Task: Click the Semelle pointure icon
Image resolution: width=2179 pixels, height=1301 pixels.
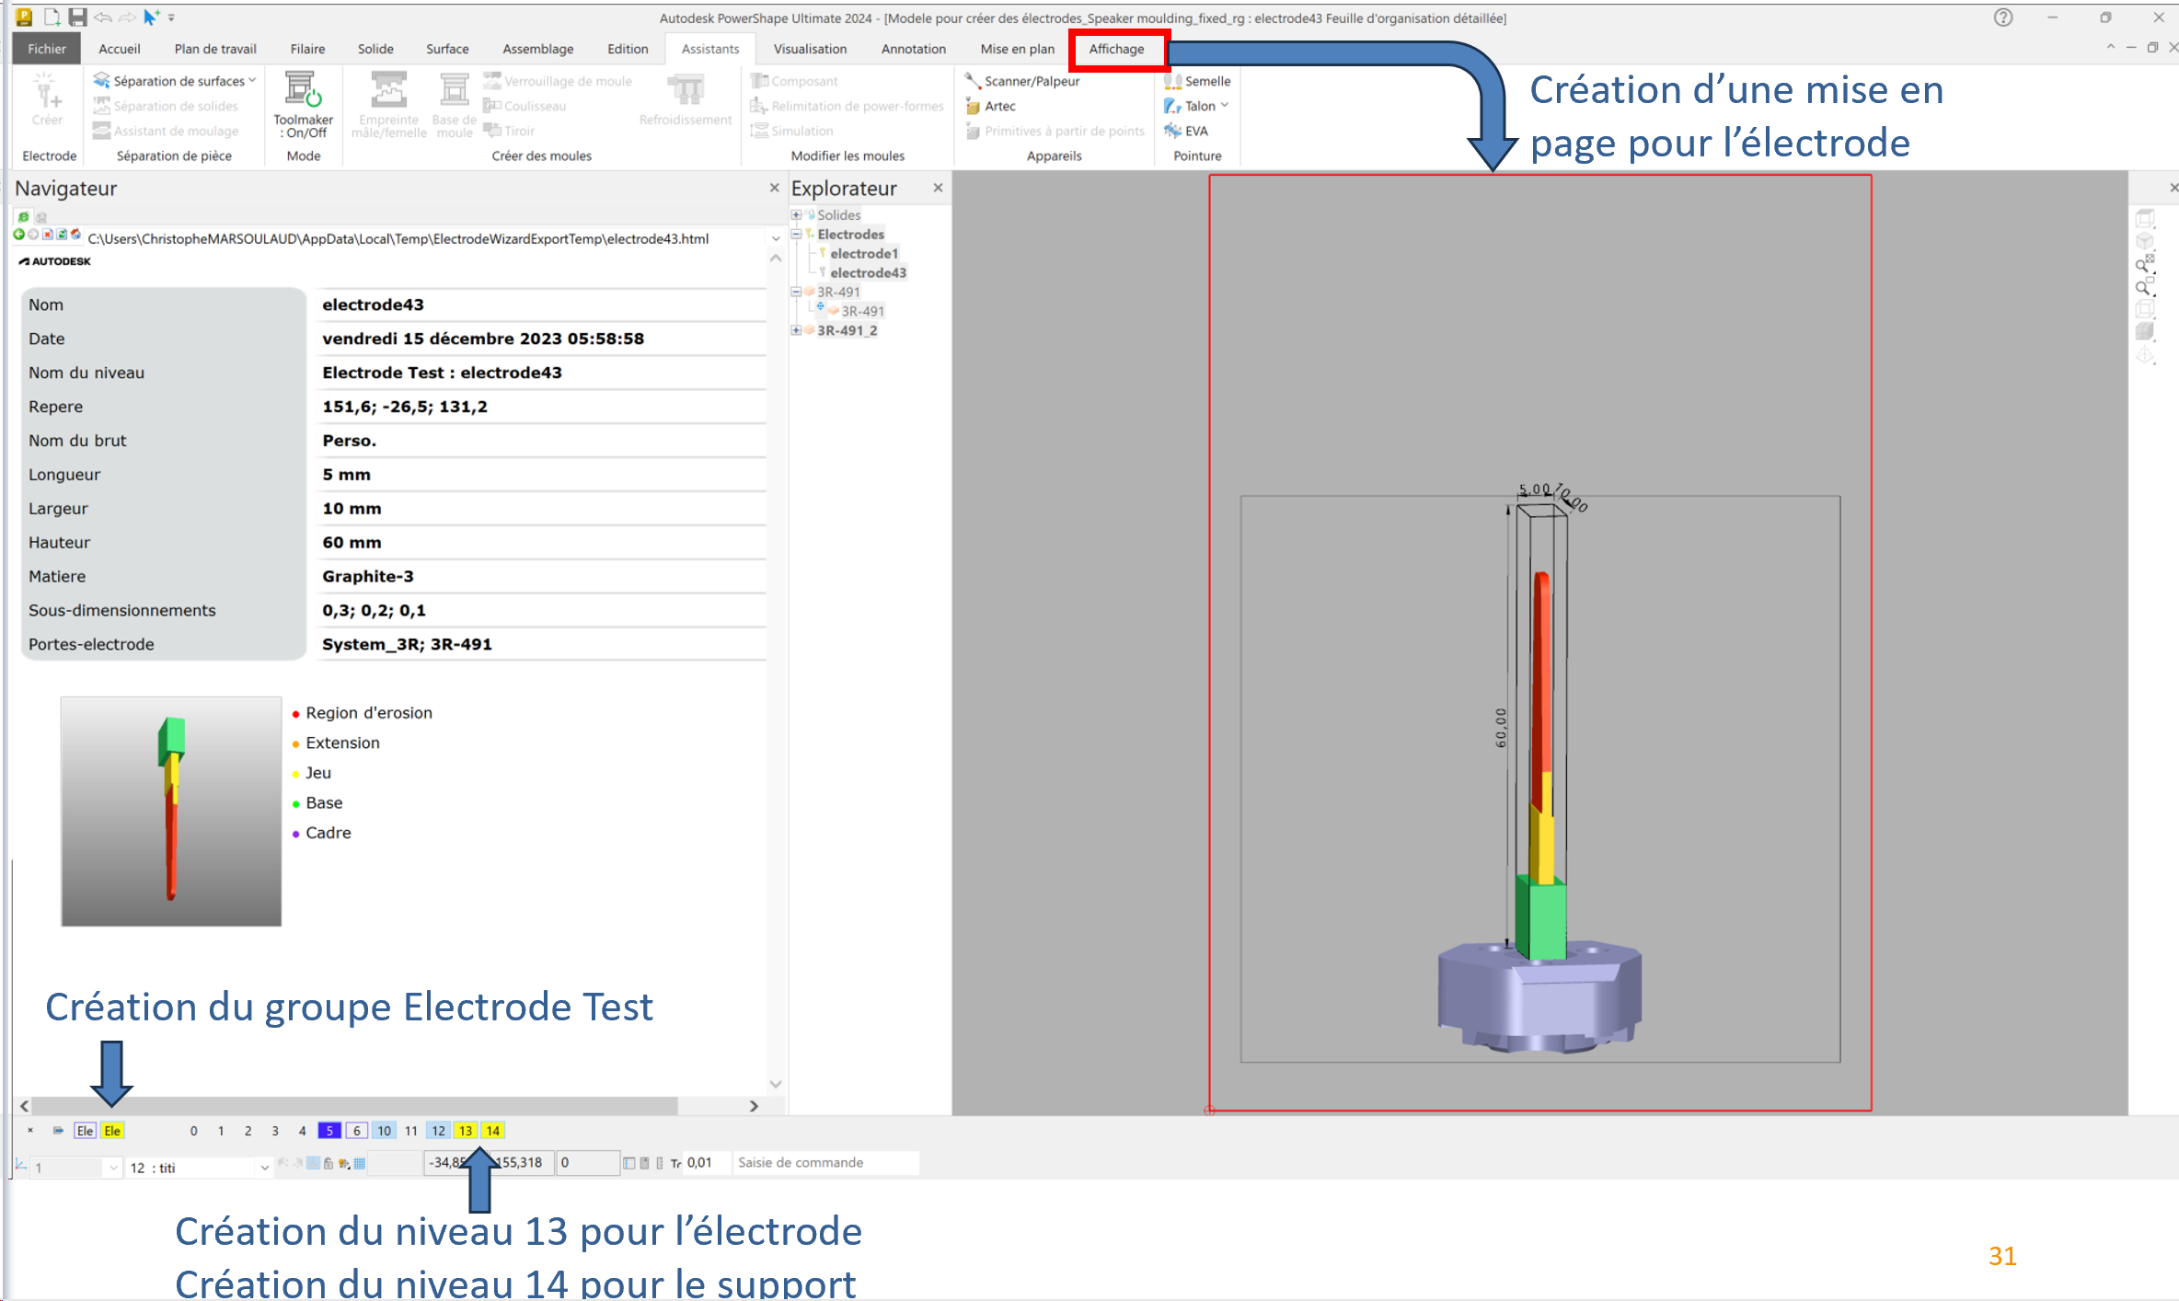Action: point(1173,81)
